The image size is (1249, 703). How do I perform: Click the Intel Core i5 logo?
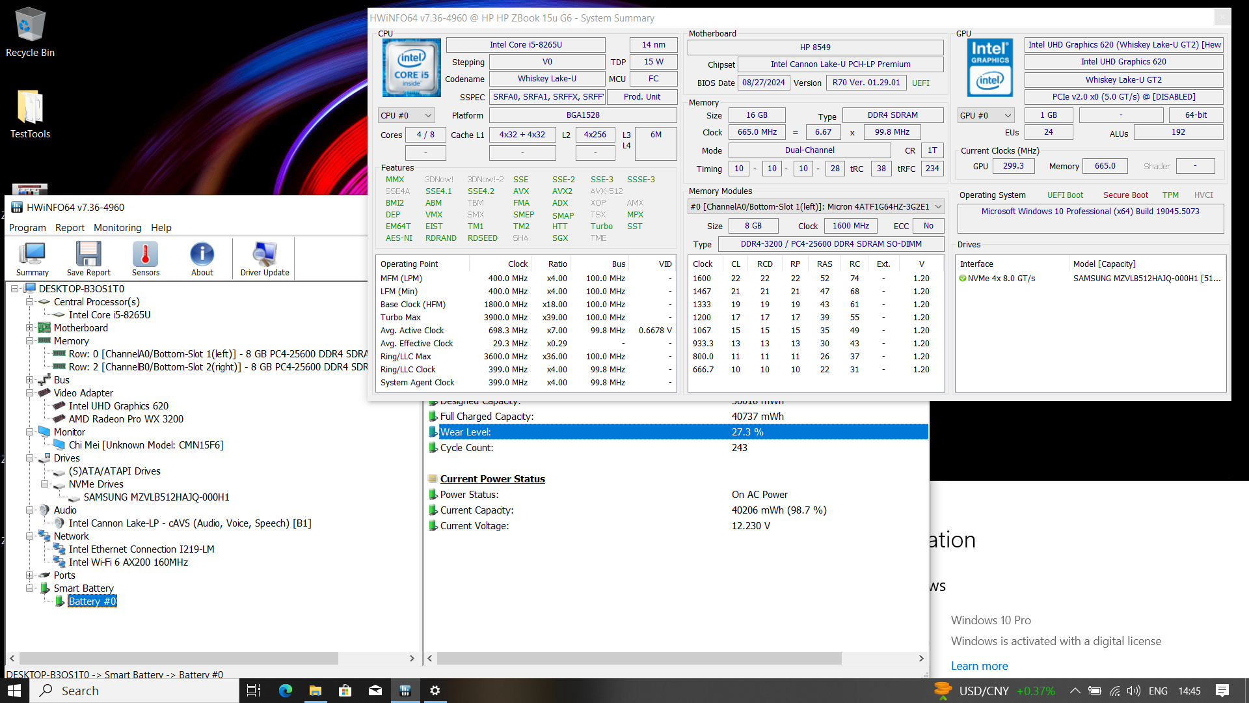pos(412,68)
